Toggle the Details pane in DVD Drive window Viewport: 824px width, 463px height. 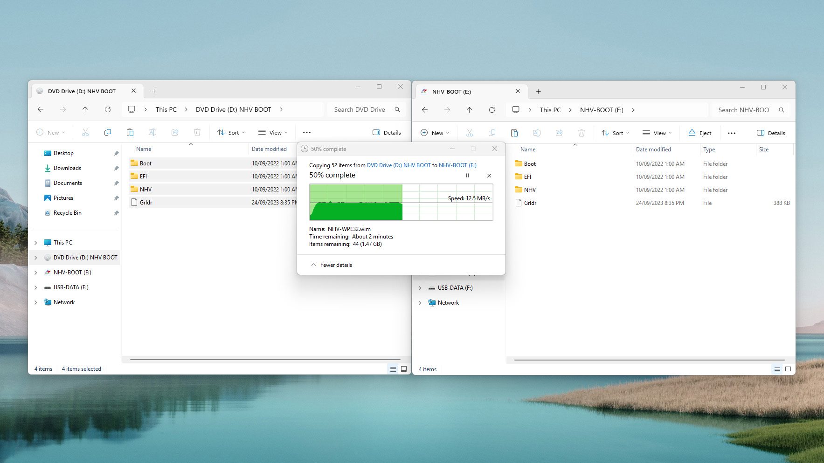(387, 133)
